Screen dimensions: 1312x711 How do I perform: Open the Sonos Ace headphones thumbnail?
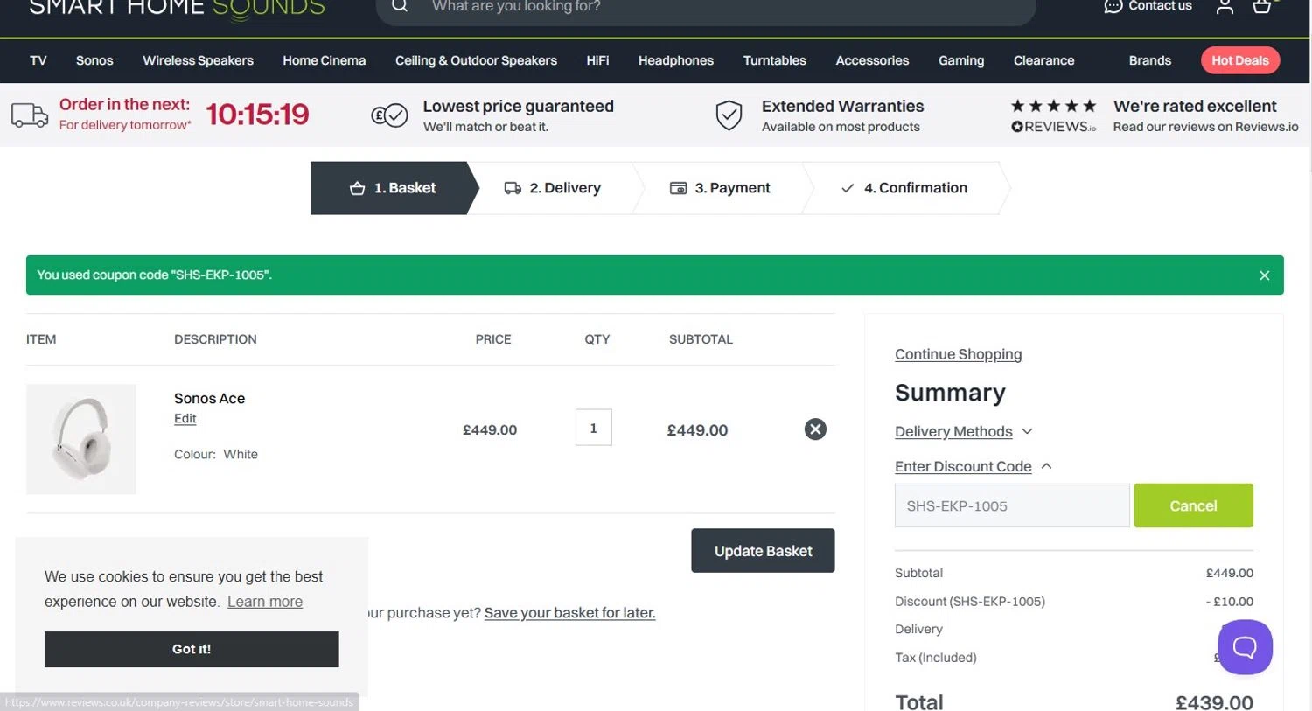[81, 439]
